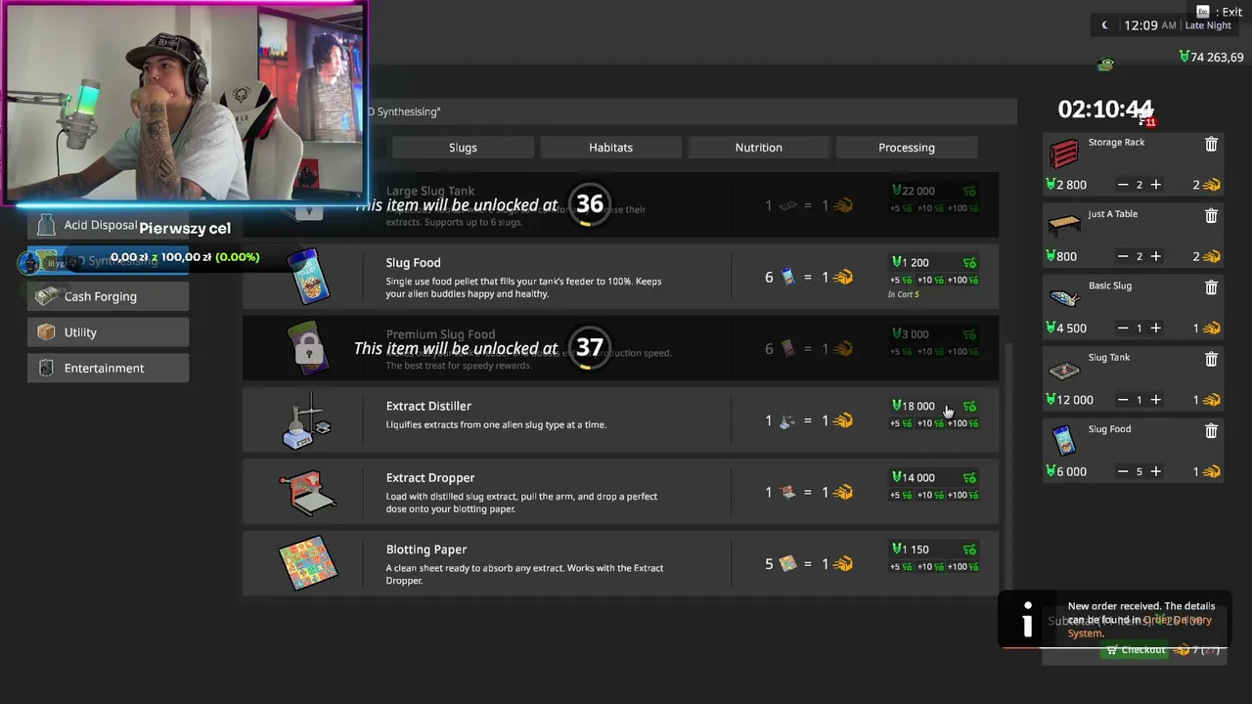Viewport: 1252px width, 704px height.
Task: Add +100 Extract Distillers to cart
Action: pyautogui.click(x=961, y=423)
